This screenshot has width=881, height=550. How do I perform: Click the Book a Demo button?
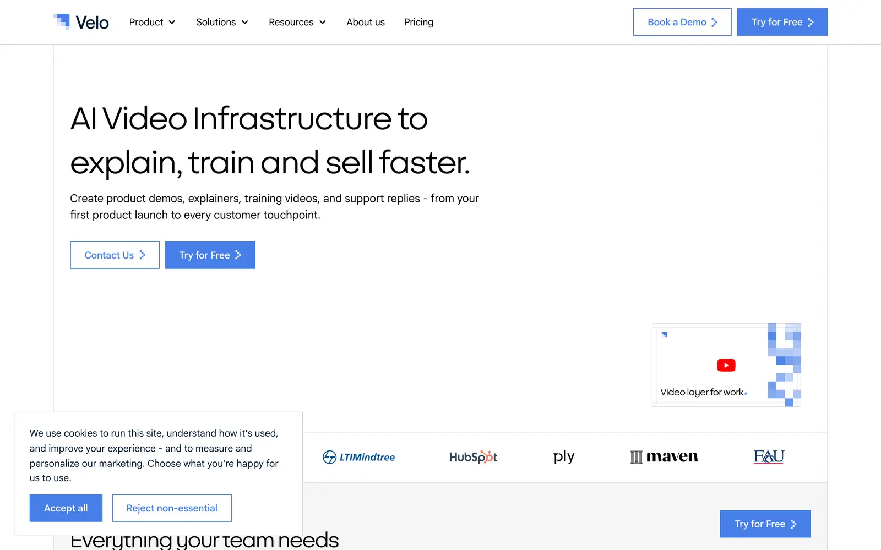point(682,22)
